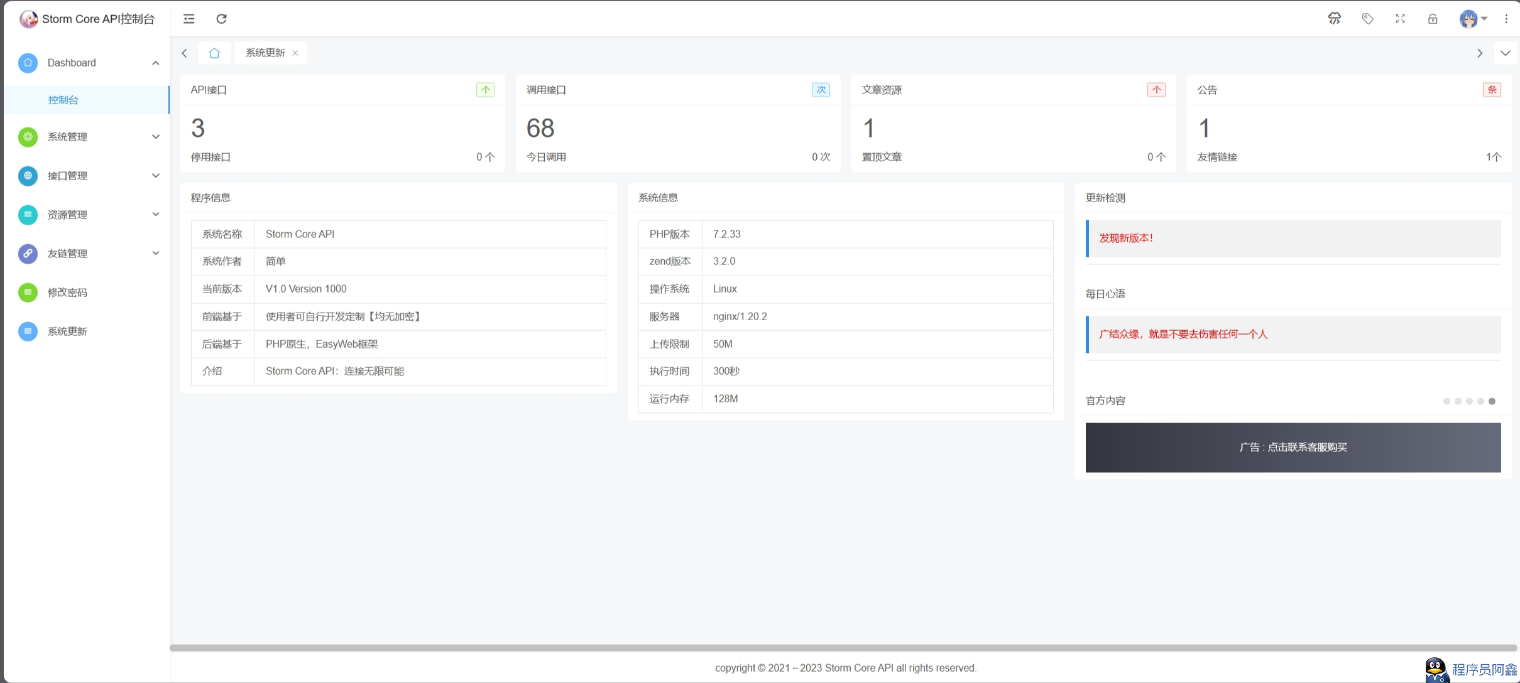Click the 资源管理 sidebar icon
Screen dimensions: 1520x683
pyautogui.click(x=27, y=215)
